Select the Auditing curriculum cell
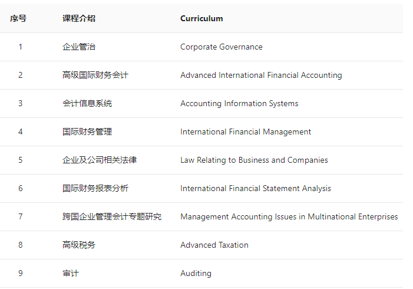The height and width of the screenshot is (289, 413). click(196, 273)
